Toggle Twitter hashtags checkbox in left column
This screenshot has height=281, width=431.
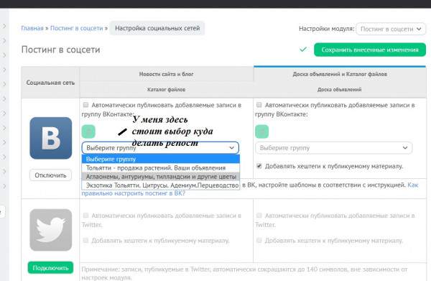pyautogui.click(x=85, y=240)
